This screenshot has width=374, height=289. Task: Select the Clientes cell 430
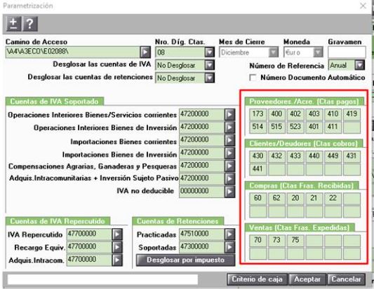pyautogui.click(x=258, y=157)
